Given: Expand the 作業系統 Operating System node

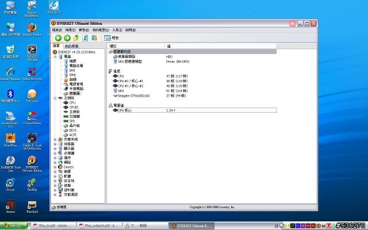Looking at the screenshot, I should click(x=55, y=139).
